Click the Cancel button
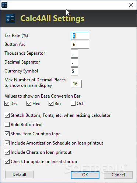 [x=118, y=175]
